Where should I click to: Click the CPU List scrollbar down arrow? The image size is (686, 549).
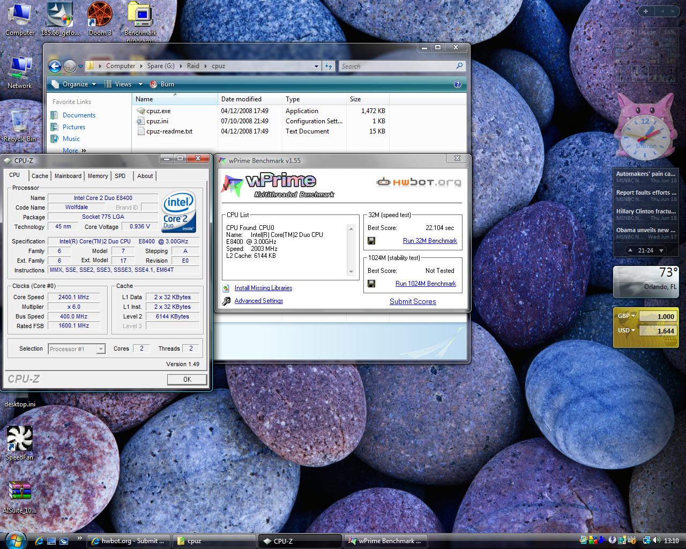pyautogui.click(x=352, y=272)
